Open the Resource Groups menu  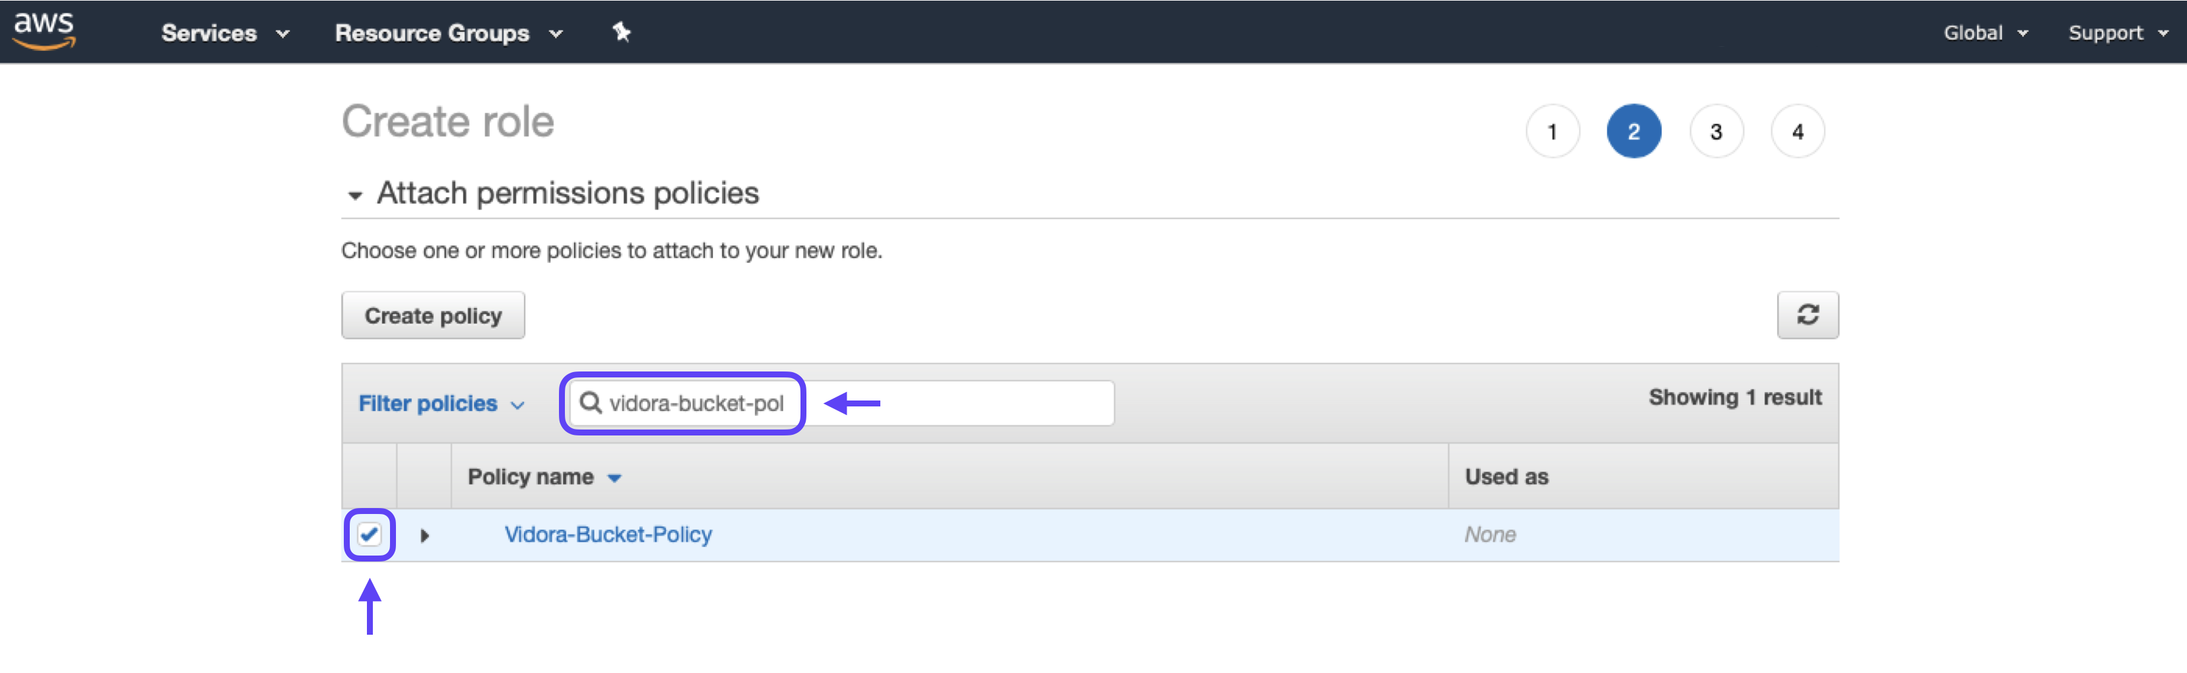(x=448, y=32)
